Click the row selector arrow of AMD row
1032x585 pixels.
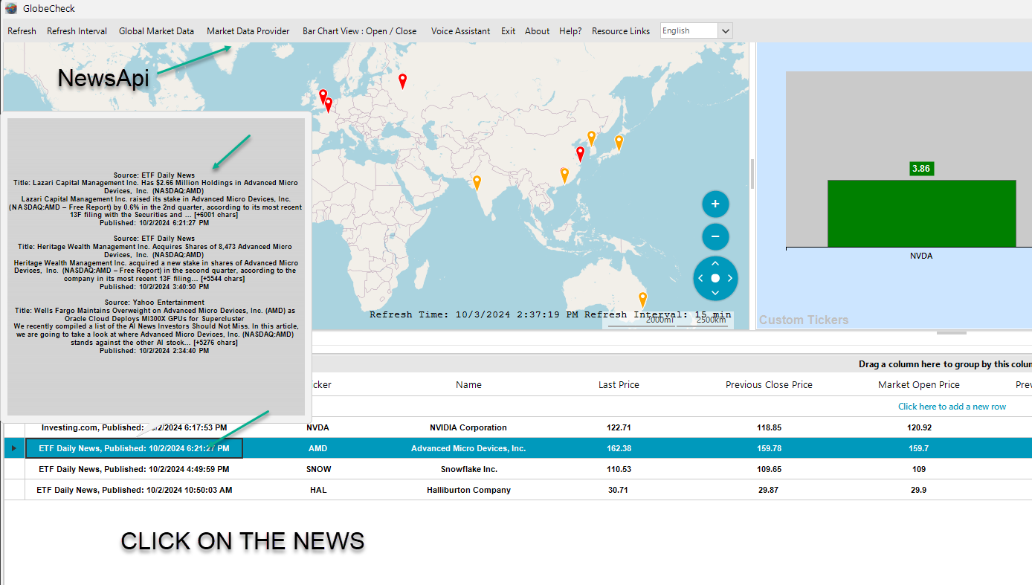pyautogui.click(x=14, y=448)
